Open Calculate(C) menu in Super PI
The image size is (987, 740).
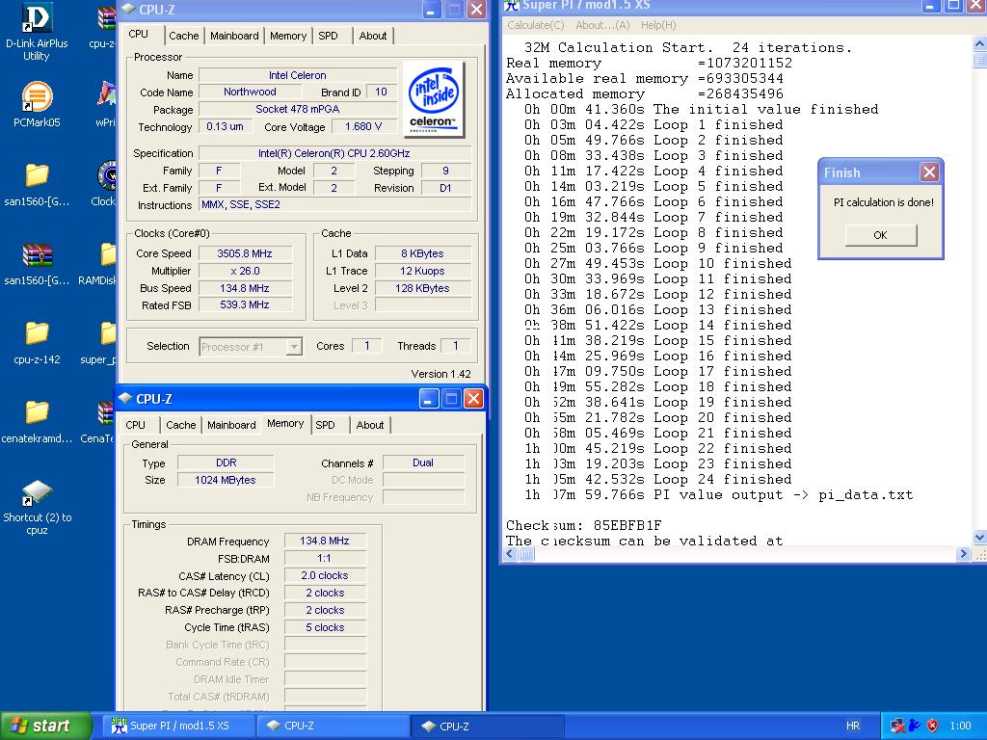tap(536, 25)
